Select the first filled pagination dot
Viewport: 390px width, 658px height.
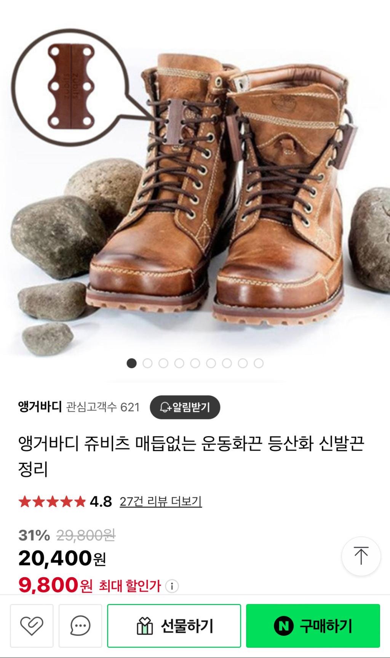131,363
